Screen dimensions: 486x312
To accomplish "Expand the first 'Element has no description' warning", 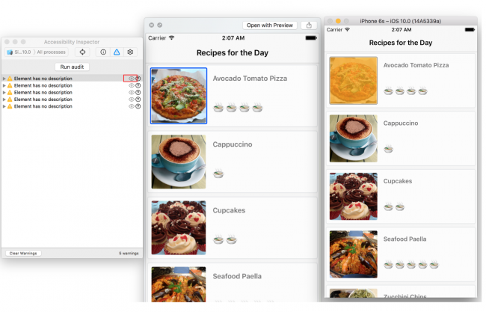I will 4,79.
